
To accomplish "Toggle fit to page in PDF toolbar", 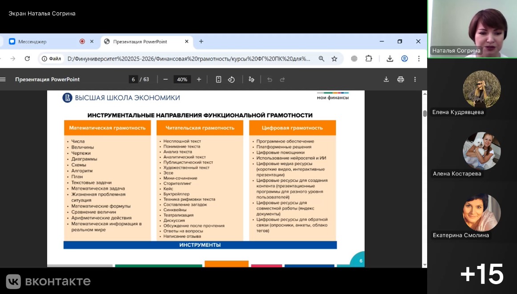I will (218, 79).
